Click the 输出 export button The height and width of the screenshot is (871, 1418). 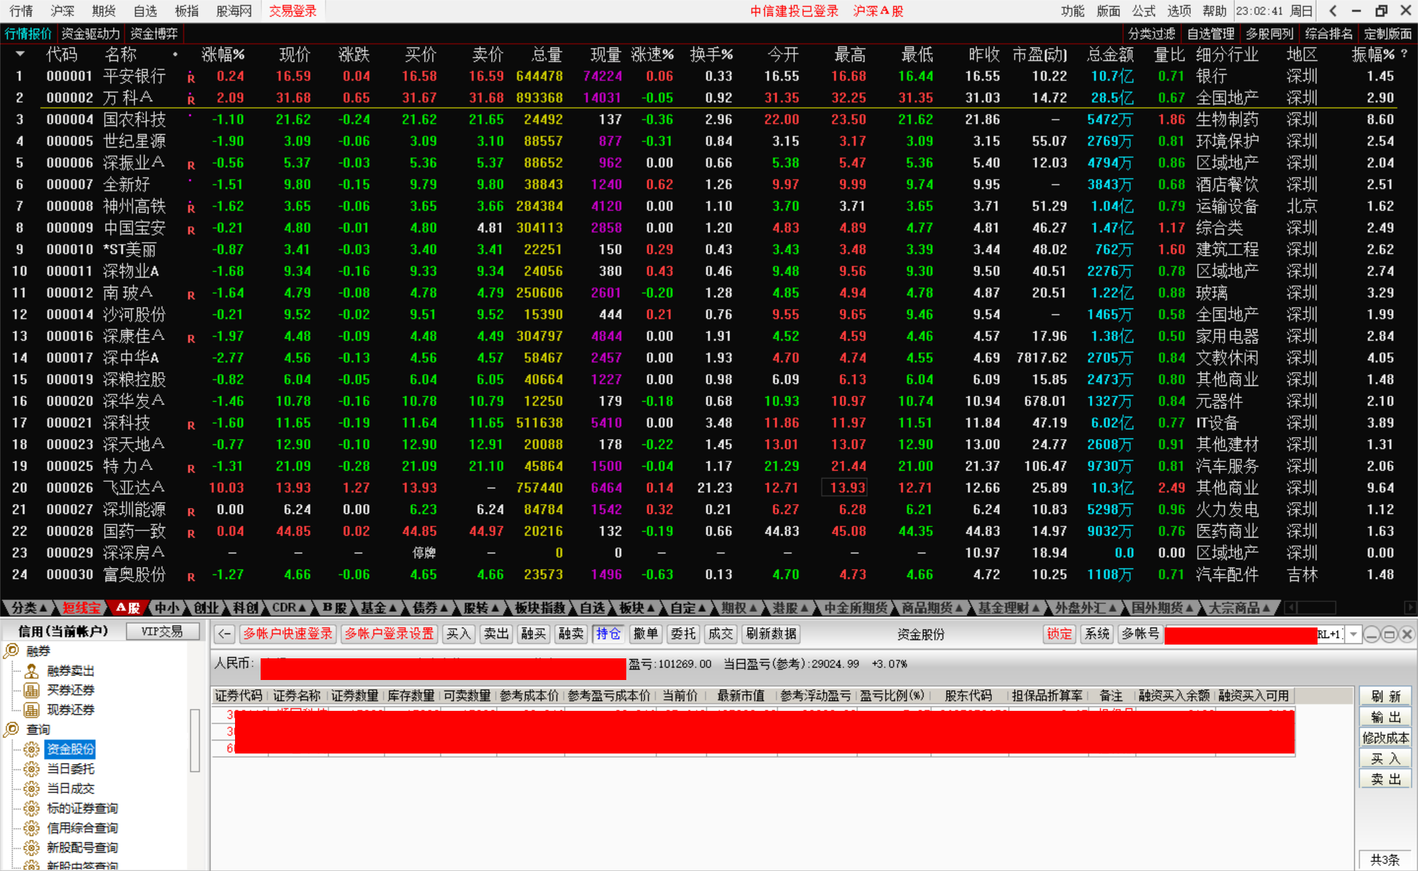click(x=1385, y=717)
